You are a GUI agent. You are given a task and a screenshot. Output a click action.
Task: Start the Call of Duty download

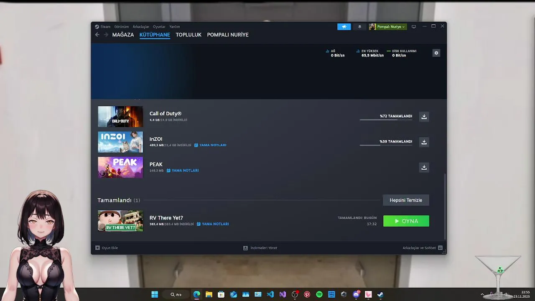click(x=424, y=117)
